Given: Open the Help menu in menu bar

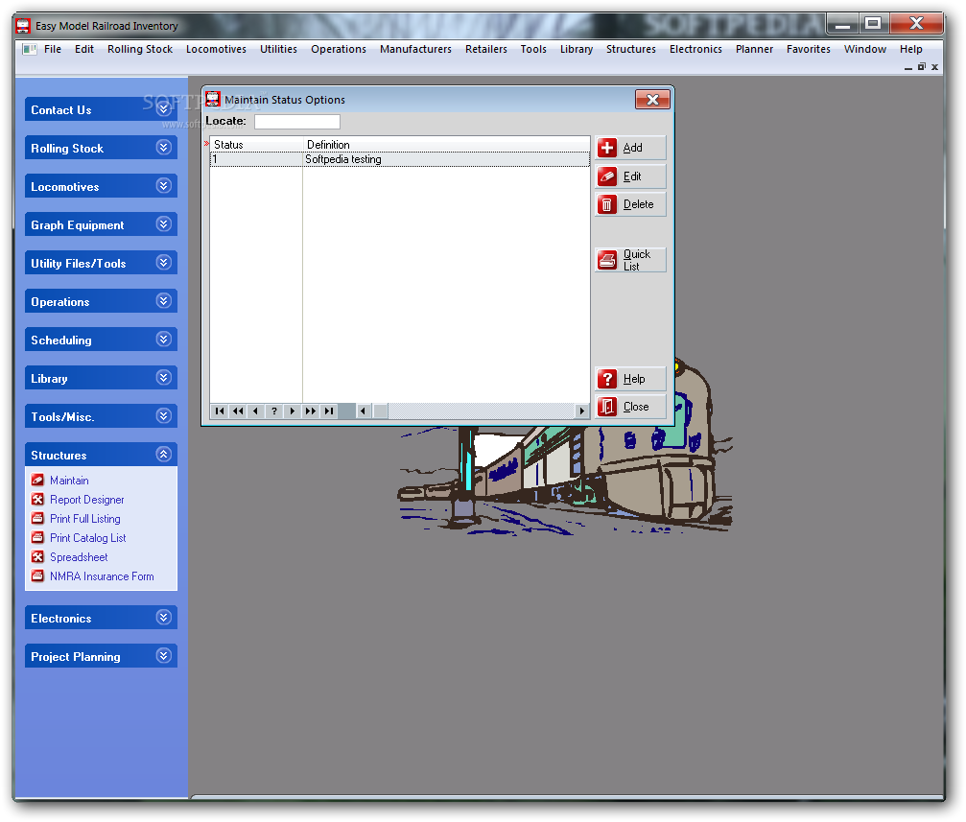Looking at the screenshot, I should pos(910,49).
